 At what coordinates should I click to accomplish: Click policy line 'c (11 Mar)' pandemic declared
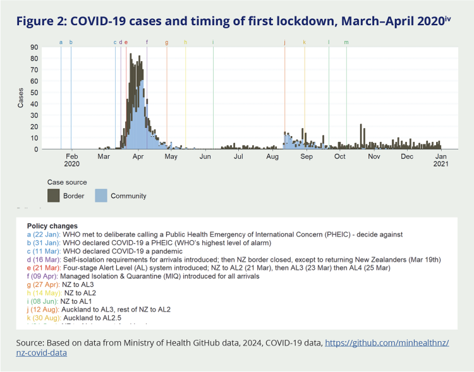pos(105,252)
